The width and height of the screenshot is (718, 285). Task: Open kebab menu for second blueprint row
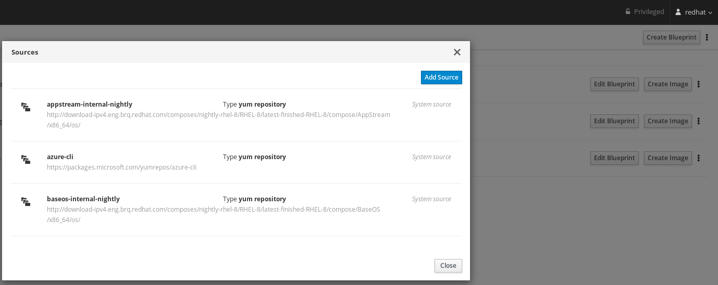699,121
